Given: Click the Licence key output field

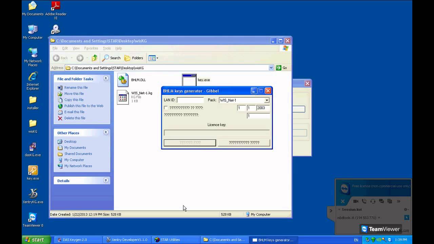Looking at the screenshot, I should click(217, 133).
